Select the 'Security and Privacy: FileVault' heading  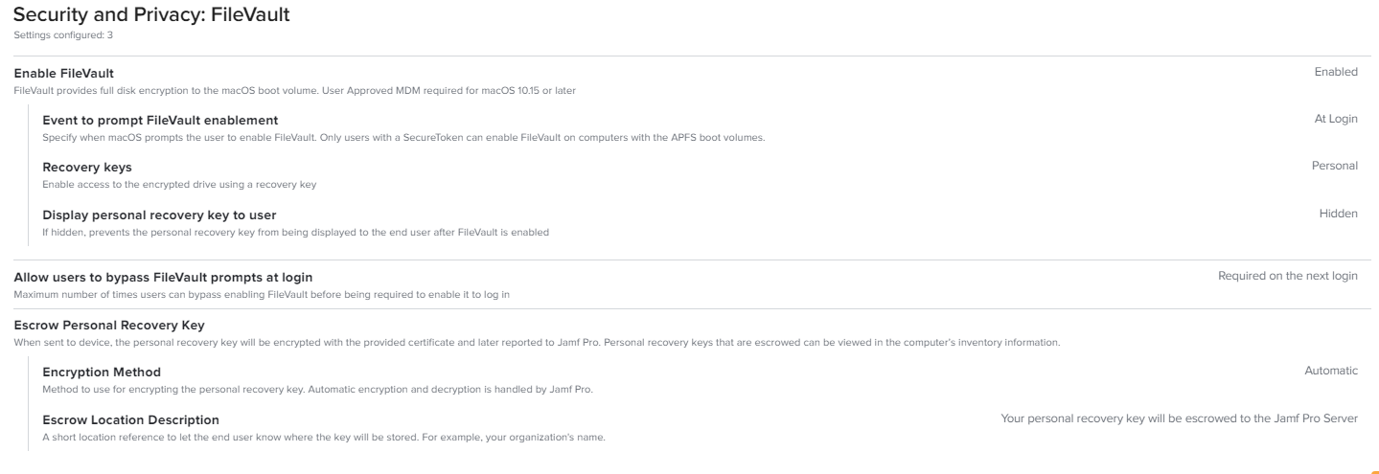point(151,14)
